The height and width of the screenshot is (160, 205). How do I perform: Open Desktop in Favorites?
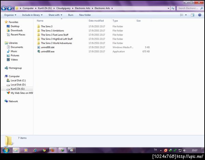click(15, 26)
